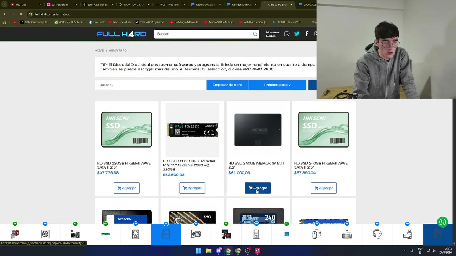456x256 pixels.
Task: Switch to the Vlux 1 Plus tab
Action: [170, 5]
